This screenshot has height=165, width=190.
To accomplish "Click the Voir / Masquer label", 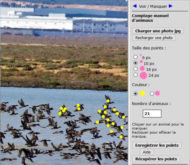I will coord(153,6).
